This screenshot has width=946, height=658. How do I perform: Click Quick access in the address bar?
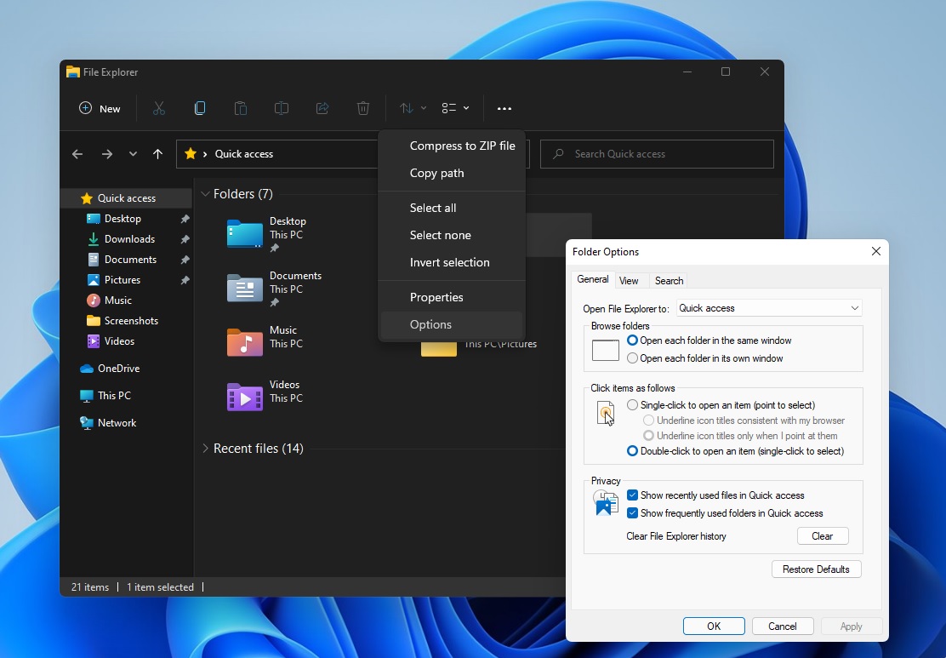(x=244, y=154)
